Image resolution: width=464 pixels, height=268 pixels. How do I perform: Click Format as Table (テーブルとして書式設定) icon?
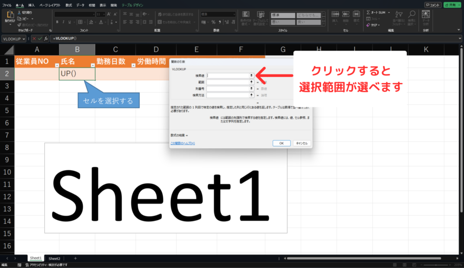[261, 14]
